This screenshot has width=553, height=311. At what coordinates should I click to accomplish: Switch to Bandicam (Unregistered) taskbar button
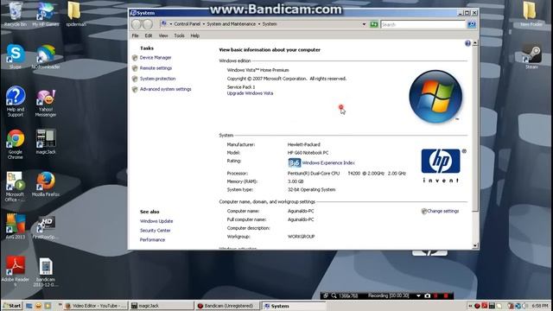click(x=227, y=306)
